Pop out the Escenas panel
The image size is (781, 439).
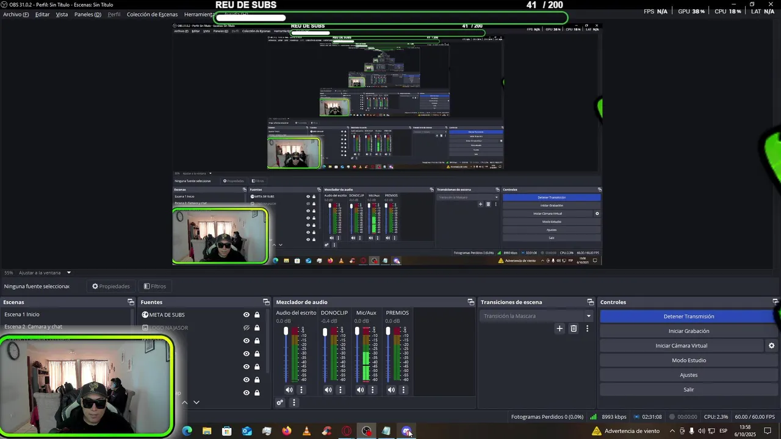131,302
